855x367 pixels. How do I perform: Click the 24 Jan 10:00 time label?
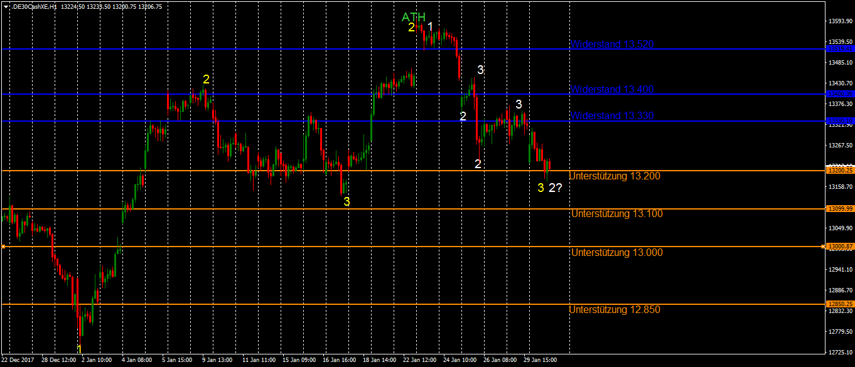click(x=460, y=361)
